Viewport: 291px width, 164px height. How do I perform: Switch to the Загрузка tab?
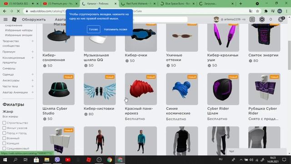pyautogui.click(x=216, y=4)
